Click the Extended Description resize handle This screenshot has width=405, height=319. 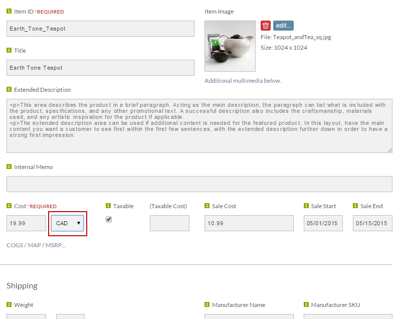click(x=390, y=150)
